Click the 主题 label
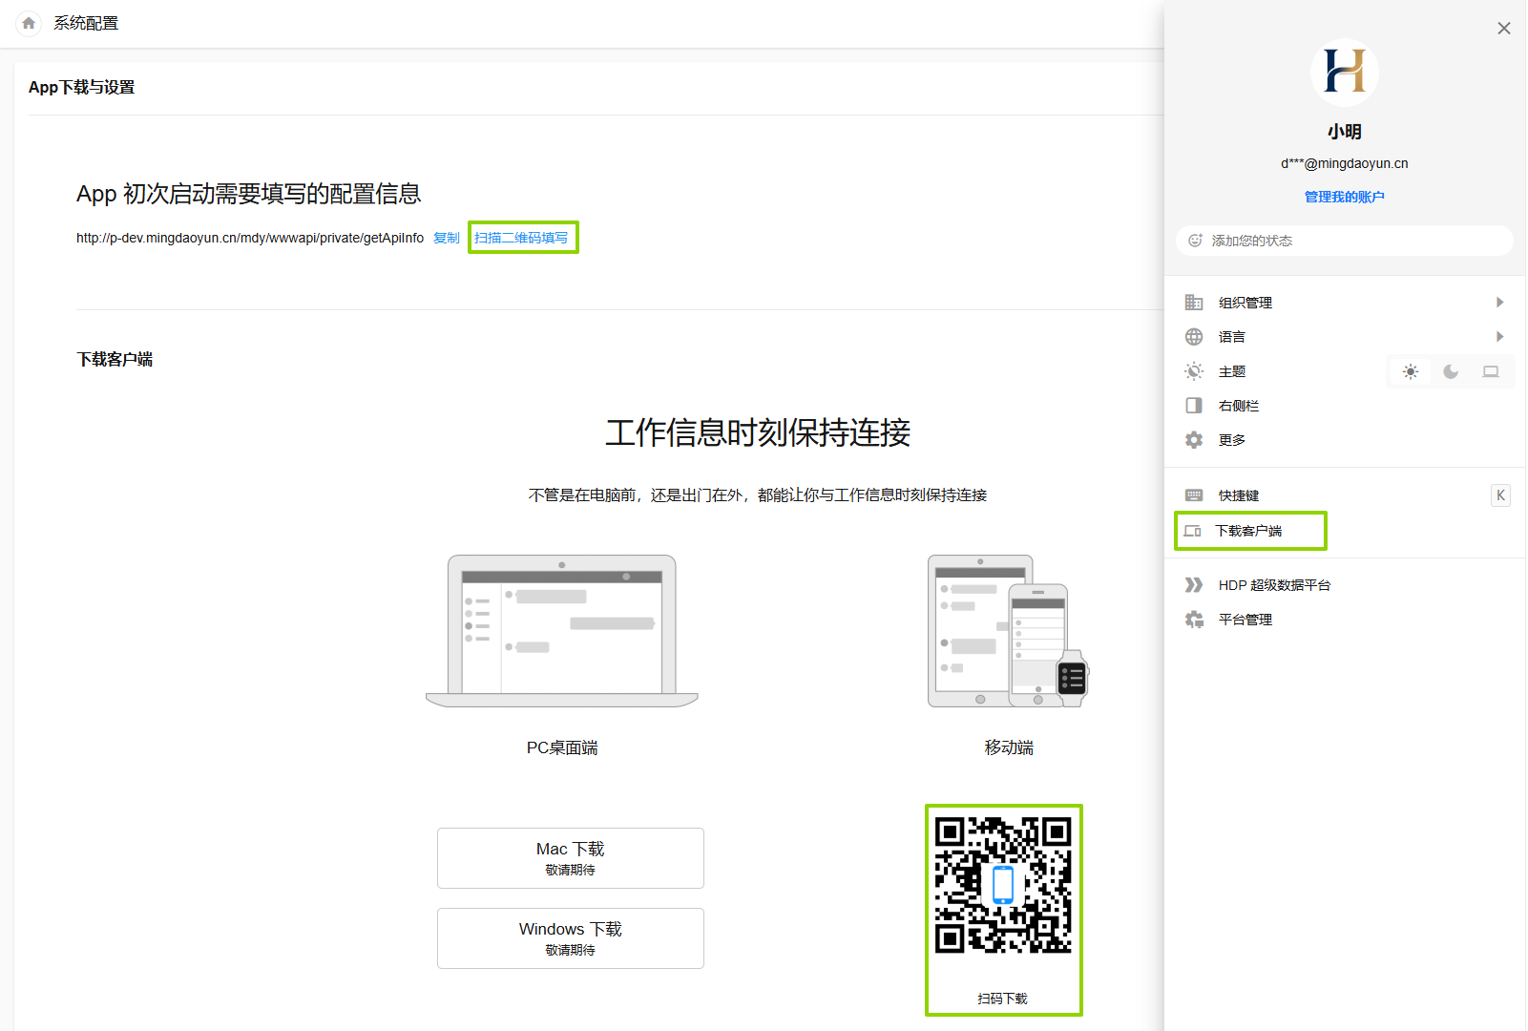The image size is (1528, 1031). point(1232,371)
